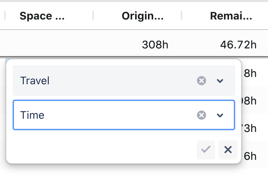Click the divider between Origin and Remai columns

click(181, 15)
